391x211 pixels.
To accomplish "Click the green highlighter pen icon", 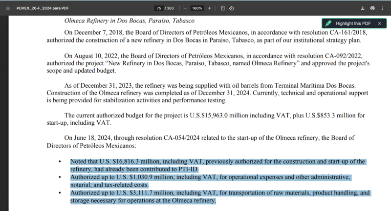I will 328,23.
